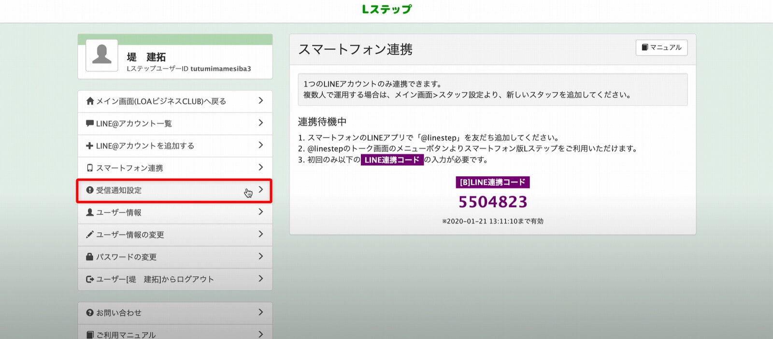Click chevron on メイン画面へ戻る row
773x339 pixels.
pos(261,100)
